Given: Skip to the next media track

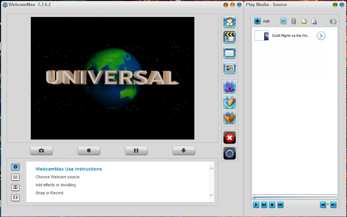Looking at the screenshot, I should [280, 205].
